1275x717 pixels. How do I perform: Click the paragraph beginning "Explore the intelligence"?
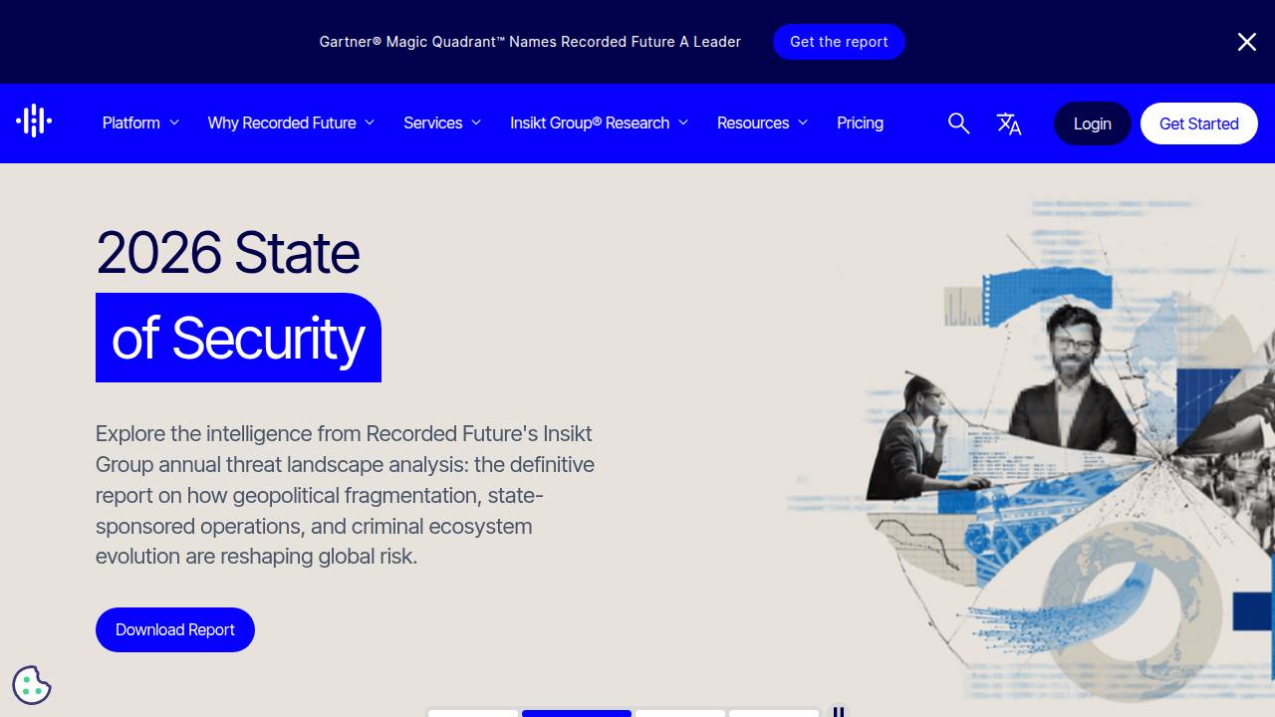(x=345, y=495)
